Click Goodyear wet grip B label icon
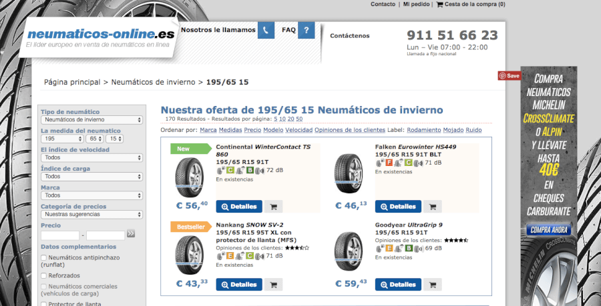The width and height of the screenshot is (601, 306). 409,248
